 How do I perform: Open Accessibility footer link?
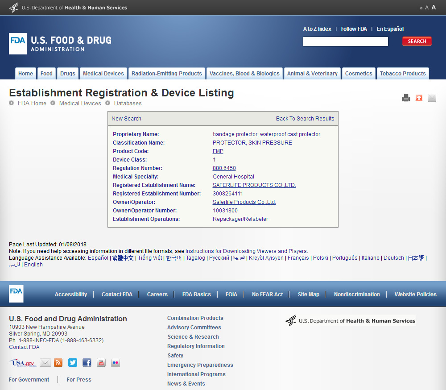71,295
